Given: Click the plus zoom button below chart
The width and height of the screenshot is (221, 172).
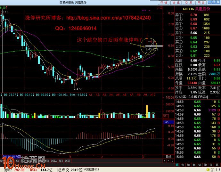Looking at the screenshot, I should click(165, 161).
